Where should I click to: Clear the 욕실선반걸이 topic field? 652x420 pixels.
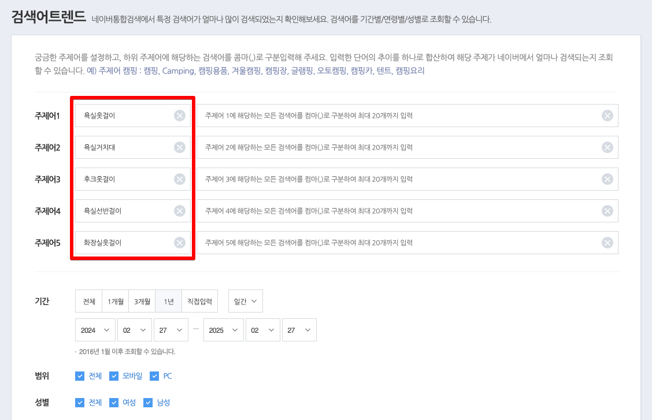tap(180, 210)
